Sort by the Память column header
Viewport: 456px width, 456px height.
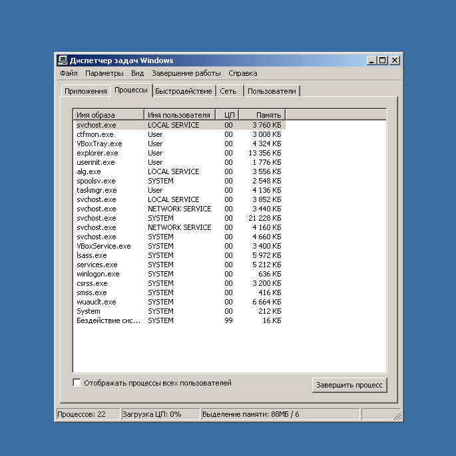[x=262, y=115]
